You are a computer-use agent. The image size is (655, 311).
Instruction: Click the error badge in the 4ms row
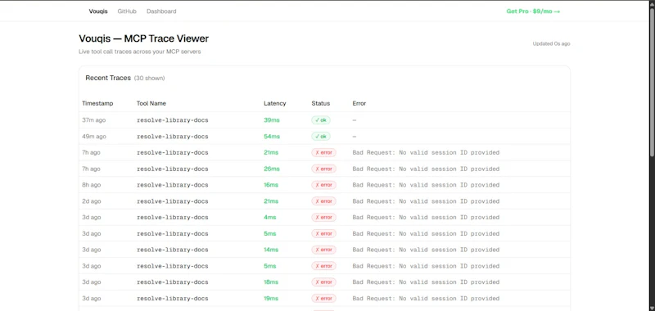[323, 218]
